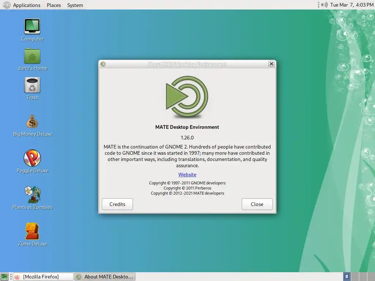Select the Peggle Deluxe icon

[32, 158]
